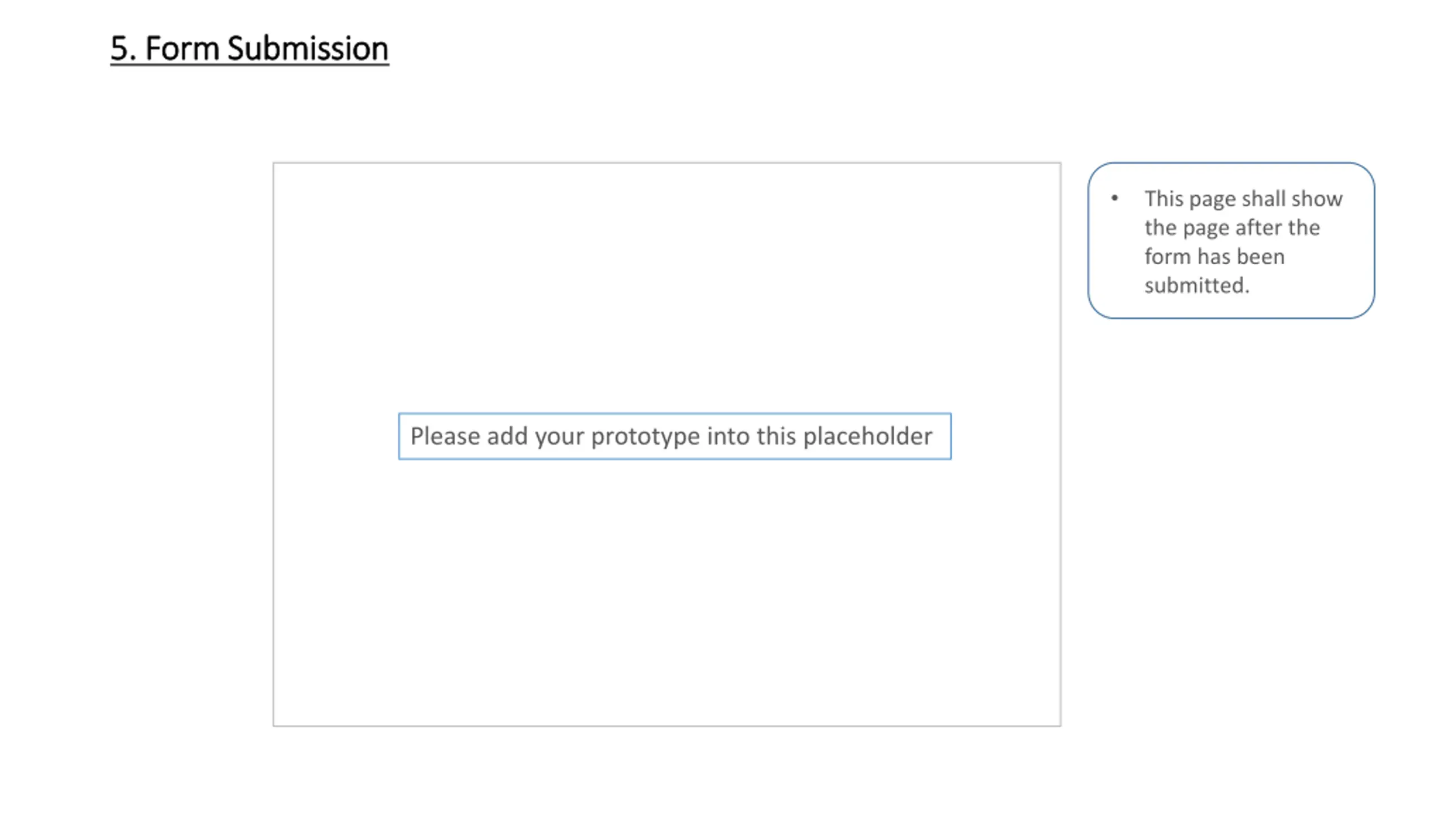Click the word "Submission" in the title
Viewport: 1446px width, 813px height.
(x=308, y=49)
